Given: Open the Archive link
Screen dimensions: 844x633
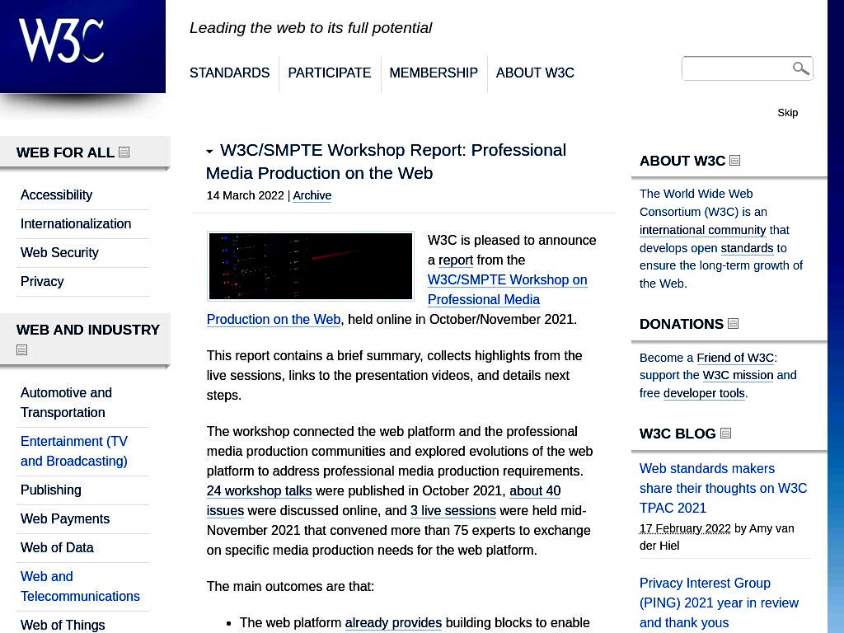Looking at the screenshot, I should coord(312,195).
